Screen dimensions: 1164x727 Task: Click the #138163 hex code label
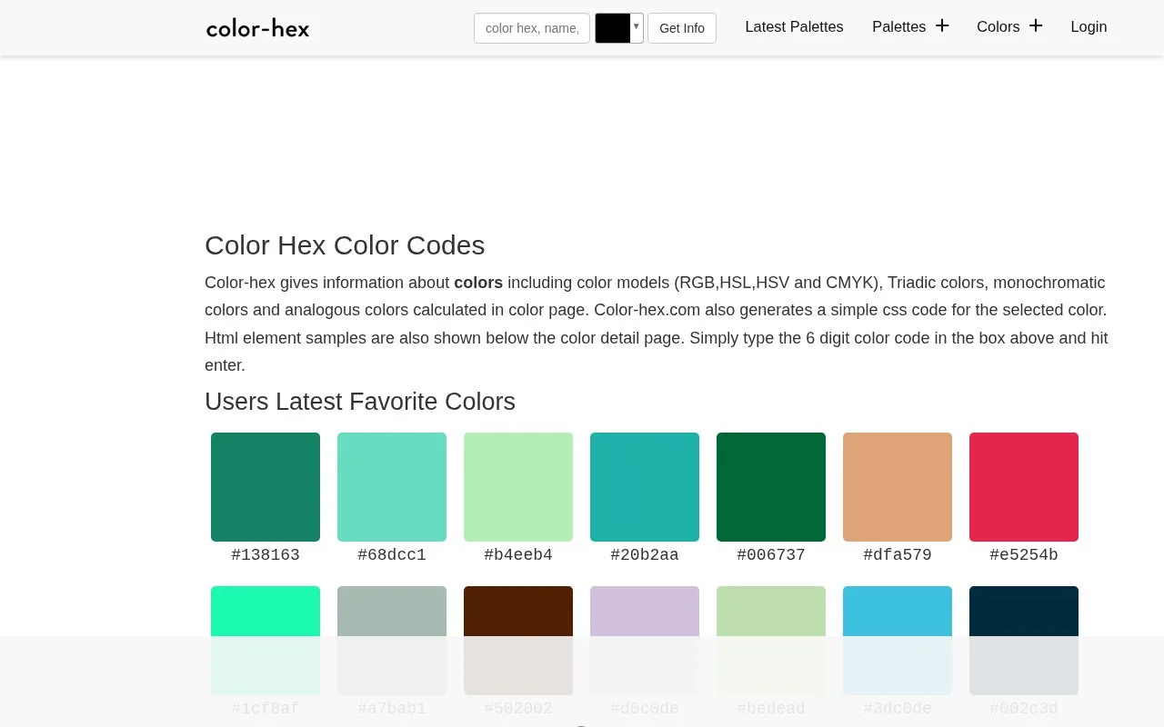click(x=266, y=554)
